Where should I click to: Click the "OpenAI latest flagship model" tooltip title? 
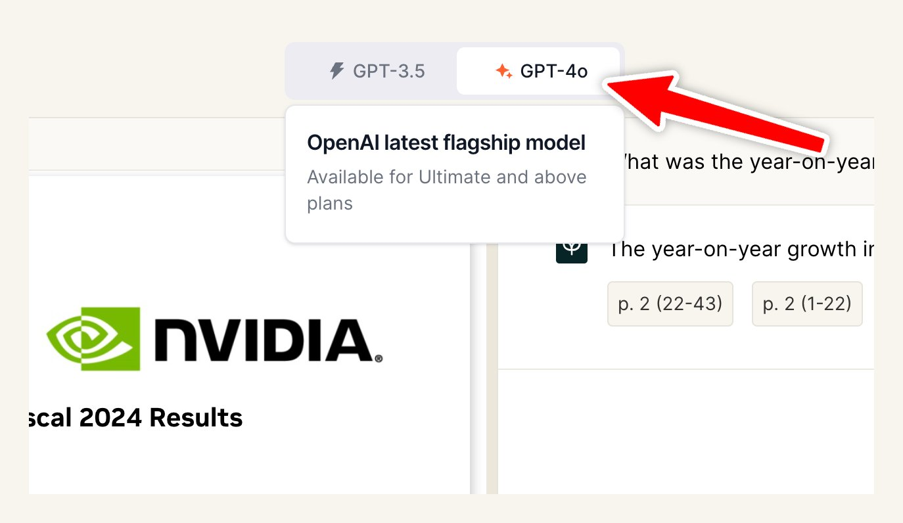point(446,143)
